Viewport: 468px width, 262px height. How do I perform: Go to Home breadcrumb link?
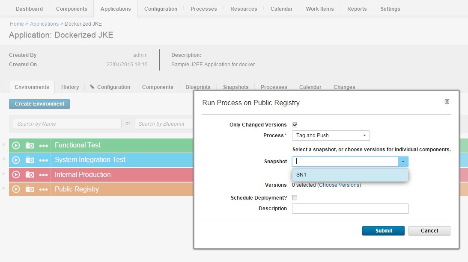[x=17, y=24]
